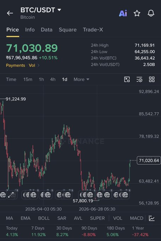Screen dimensions: 161x241
Task: Tap the ₹67,96,945.86 converted price
Action: (x=22, y=58)
